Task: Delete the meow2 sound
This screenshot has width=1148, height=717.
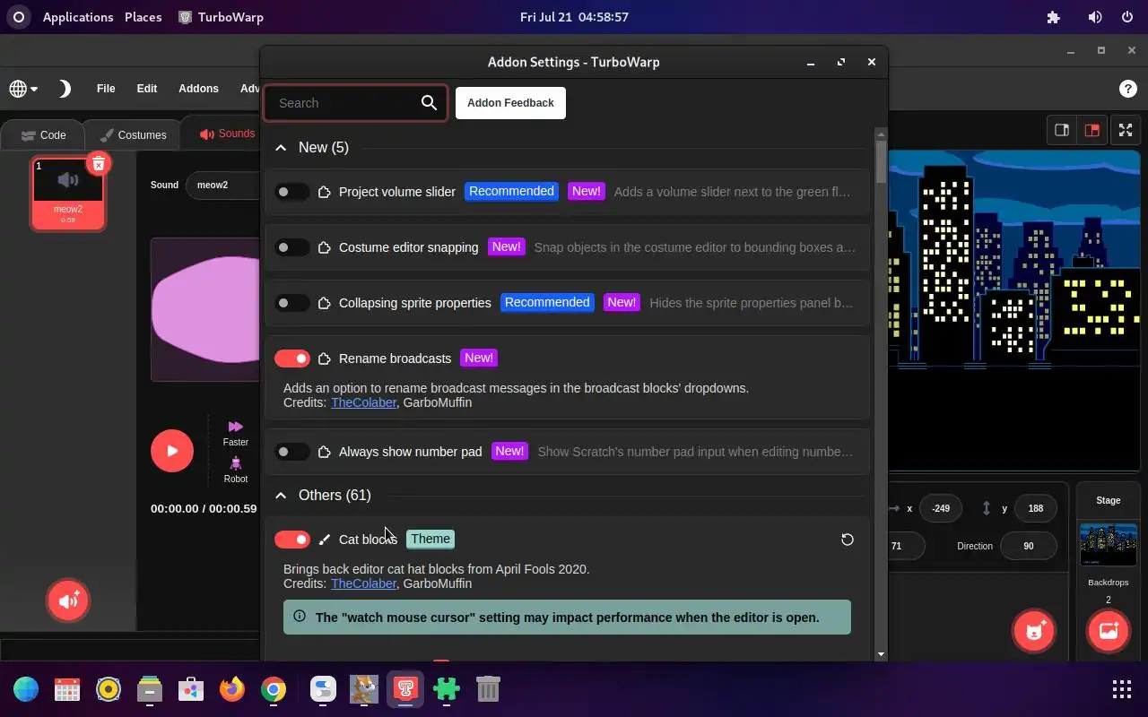Action: click(99, 163)
